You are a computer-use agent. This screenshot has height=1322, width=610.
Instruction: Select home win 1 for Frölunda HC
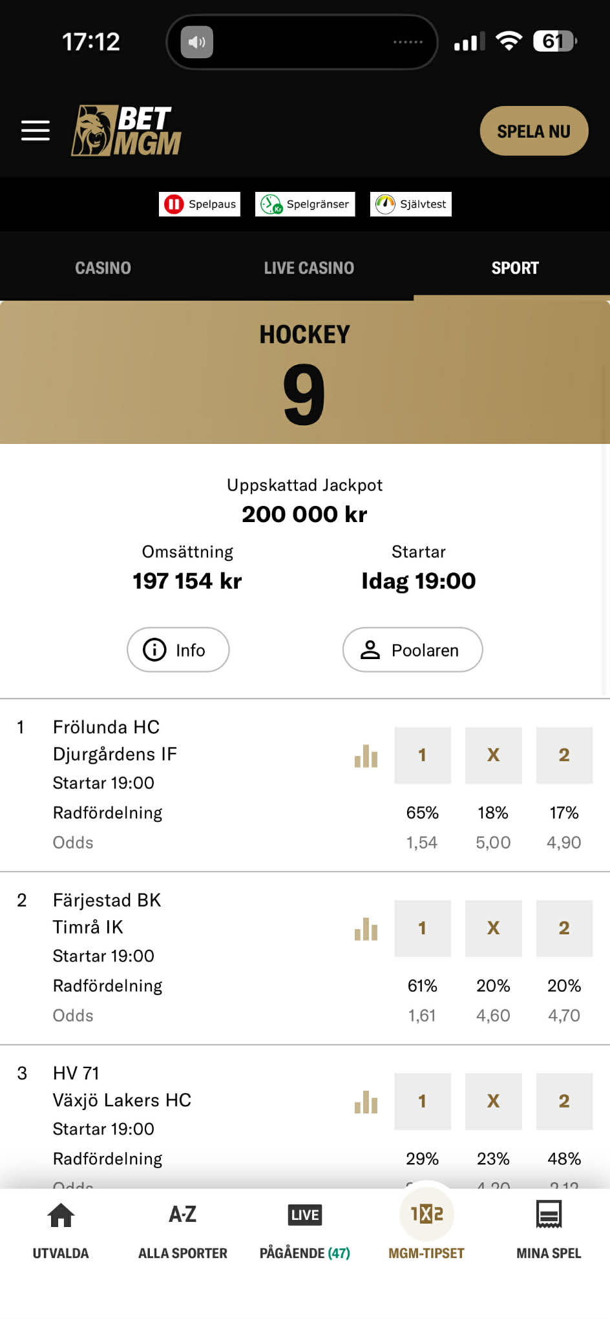[x=423, y=755]
